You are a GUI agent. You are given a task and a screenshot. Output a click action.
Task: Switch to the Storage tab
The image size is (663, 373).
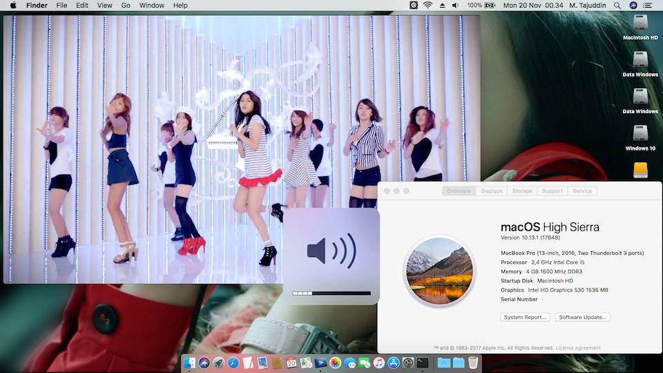tap(522, 191)
